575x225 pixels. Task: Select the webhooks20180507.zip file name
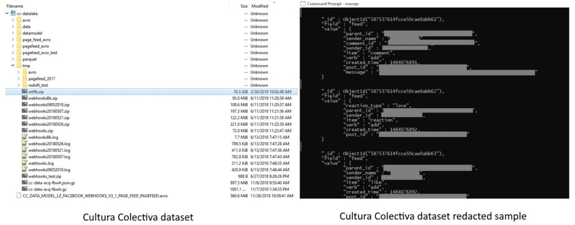click(49, 111)
